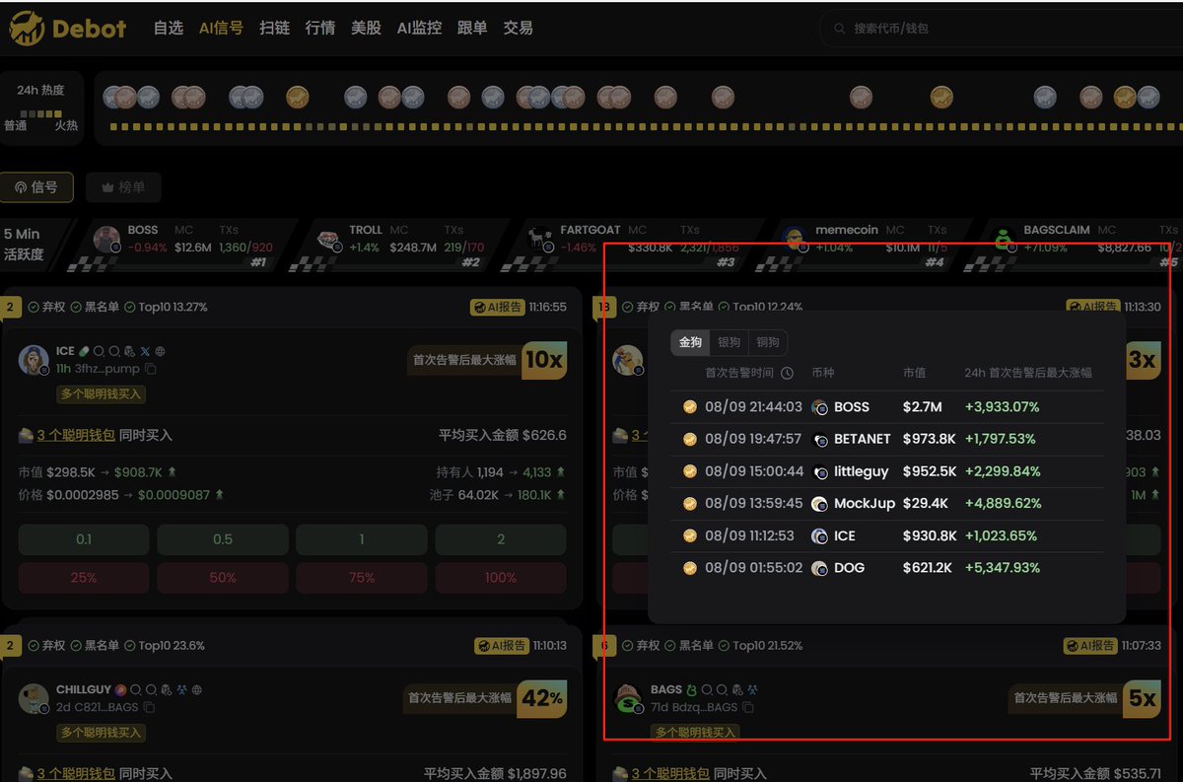Click the 42% max gain badge on CHILLGUY
1183x782 pixels.
(542, 698)
